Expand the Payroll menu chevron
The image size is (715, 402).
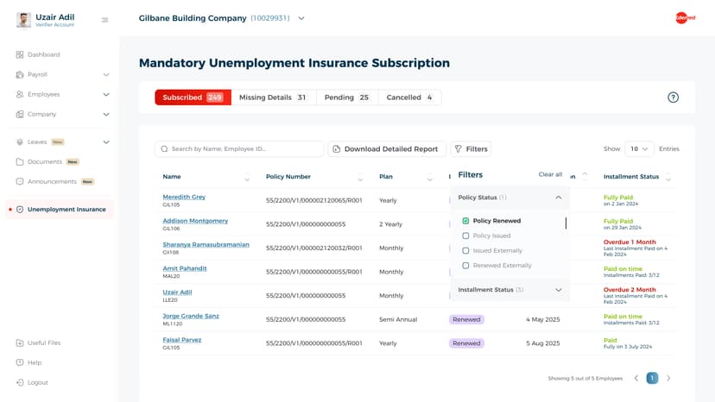click(x=106, y=75)
